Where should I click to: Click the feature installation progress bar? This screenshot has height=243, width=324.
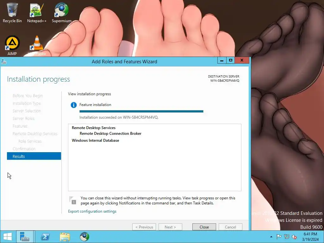tap(141, 111)
